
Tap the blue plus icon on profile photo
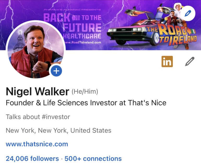57,71
